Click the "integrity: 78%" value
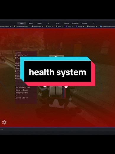The image size is (115, 154). coord(22,93)
